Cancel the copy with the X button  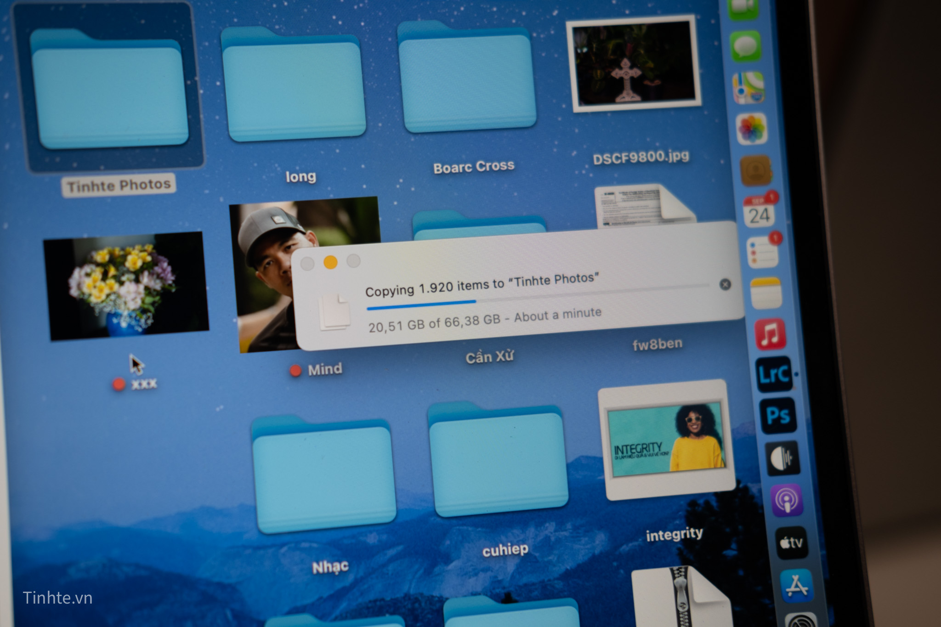(x=725, y=285)
